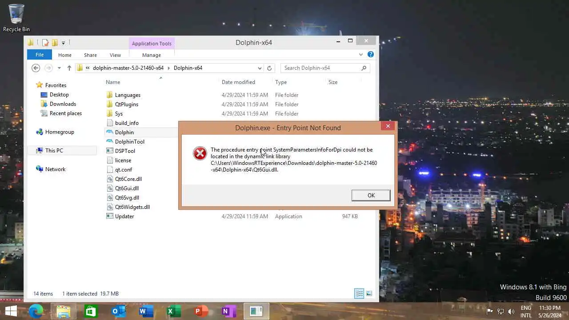Switch to the View ribbon tab

click(x=115, y=55)
